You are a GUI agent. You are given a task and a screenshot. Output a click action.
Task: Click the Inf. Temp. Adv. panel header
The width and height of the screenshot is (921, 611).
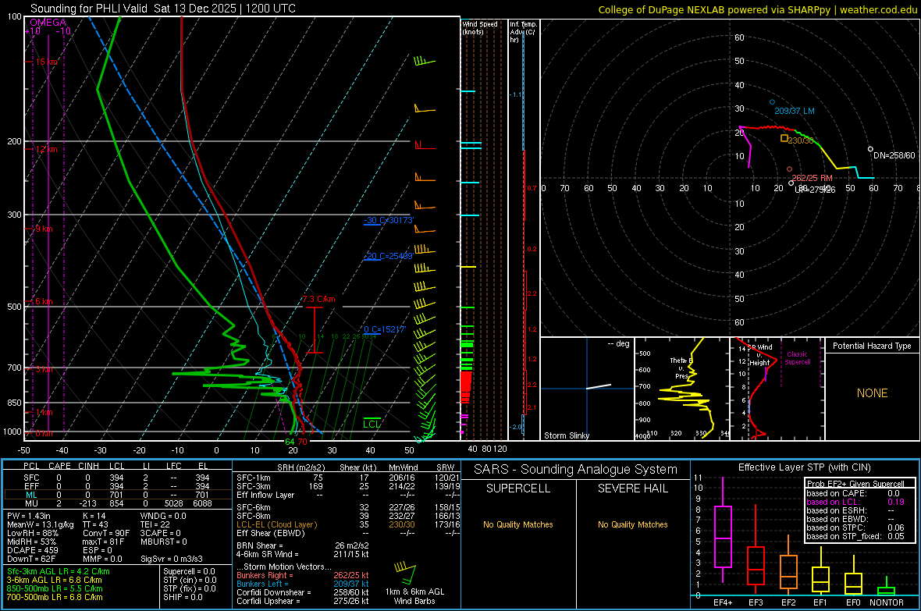tap(523, 32)
